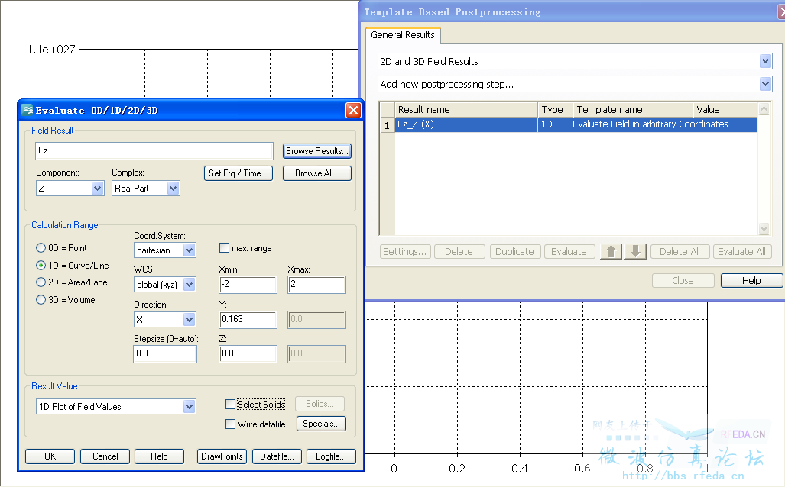This screenshot has width=785, height=487.
Task: Choose the 2D = Area/Face option
Action: [41, 282]
